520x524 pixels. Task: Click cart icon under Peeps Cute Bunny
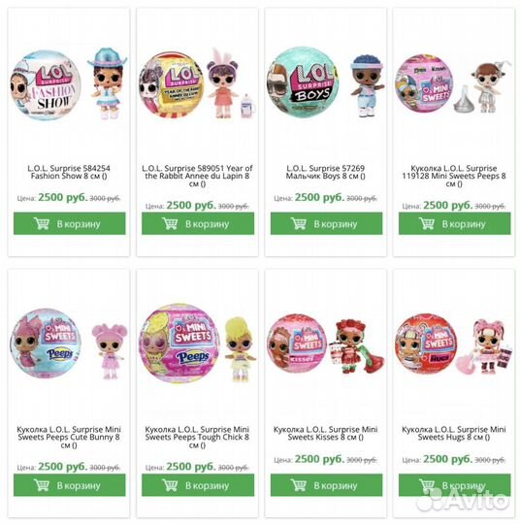pyautogui.click(x=42, y=485)
